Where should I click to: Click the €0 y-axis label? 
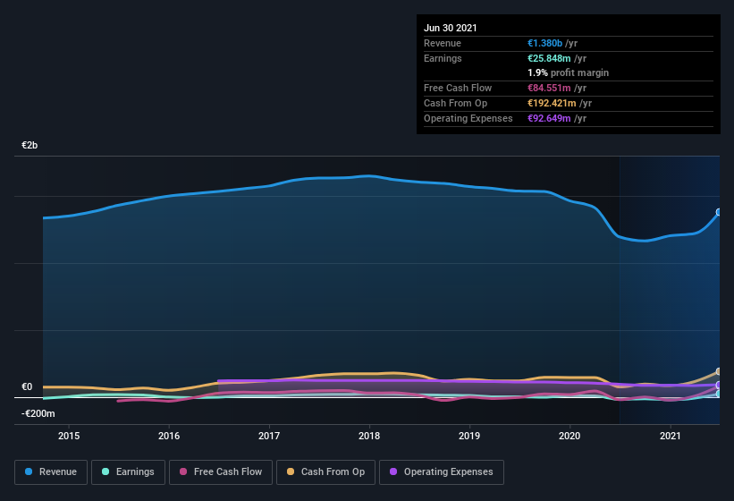(x=27, y=386)
